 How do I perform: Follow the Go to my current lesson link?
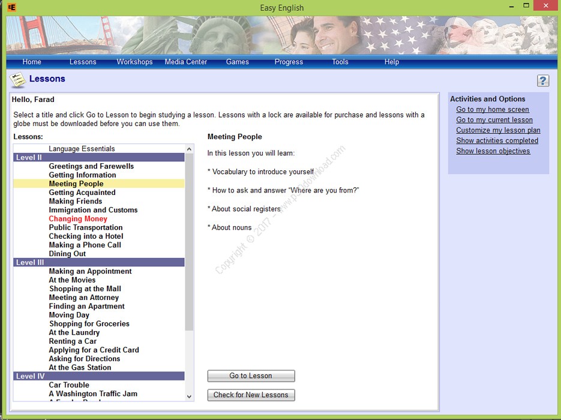click(494, 119)
